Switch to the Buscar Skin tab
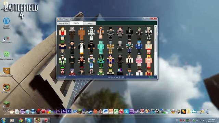This screenshot has height=123, width=219. coord(63,23)
